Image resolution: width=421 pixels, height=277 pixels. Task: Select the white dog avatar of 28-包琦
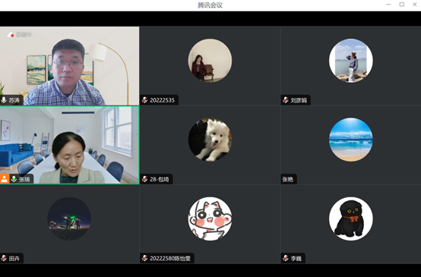(210, 140)
